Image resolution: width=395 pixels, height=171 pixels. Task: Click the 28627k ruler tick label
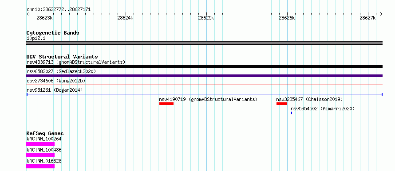(x=367, y=18)
